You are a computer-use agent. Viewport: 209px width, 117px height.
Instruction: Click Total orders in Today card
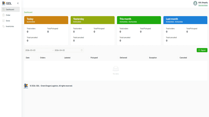(31, 29)
